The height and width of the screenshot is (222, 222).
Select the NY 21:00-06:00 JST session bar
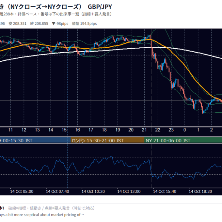183,140
